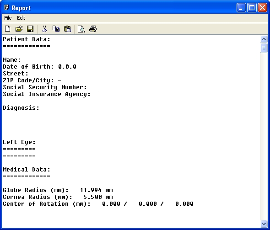This screenshot has width=270, height=230.
Task: Click the Paste clipboard icon
Action: click(x=67, y=29)
